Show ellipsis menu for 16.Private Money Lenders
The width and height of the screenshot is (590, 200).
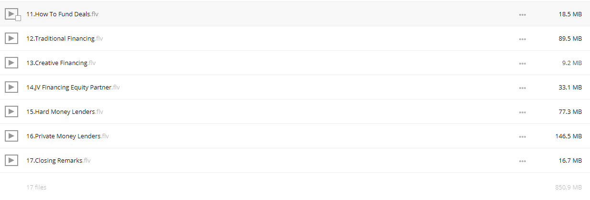[522, 137]
